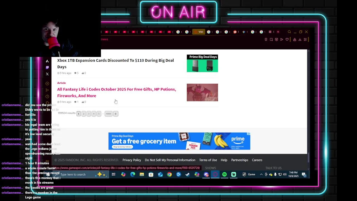
Task: Click the pin icon in address bar
Action: pyautogui.click(x=266, y=40)
